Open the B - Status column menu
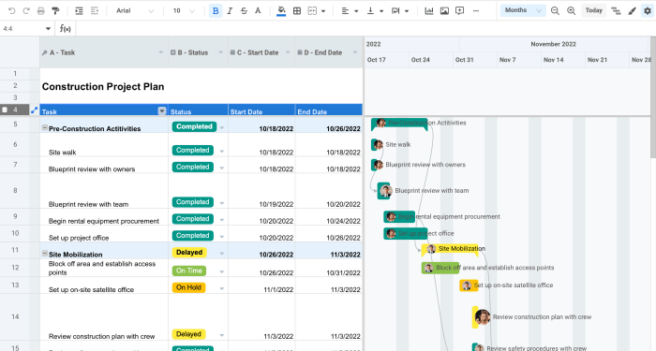Viewport: 656px width, 351px height. 220,52
